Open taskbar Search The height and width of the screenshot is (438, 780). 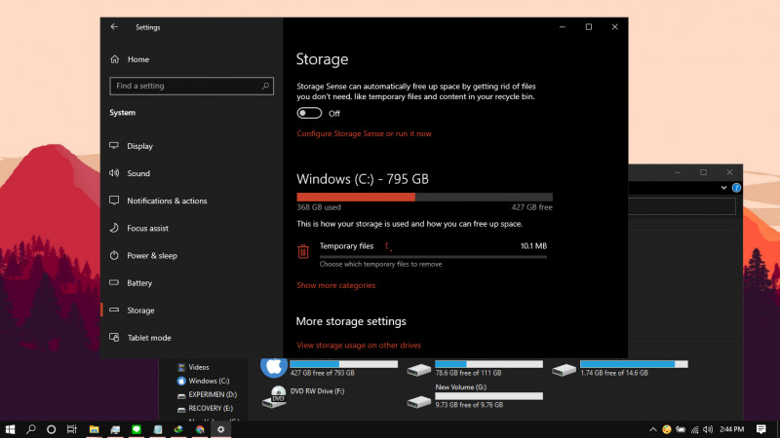point(31,429)
